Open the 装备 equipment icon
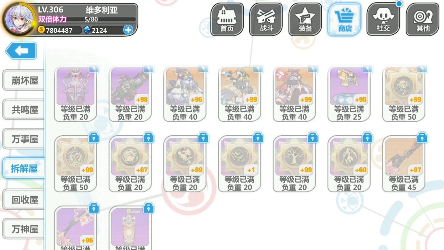444x250 pixels. pos(305,20)
